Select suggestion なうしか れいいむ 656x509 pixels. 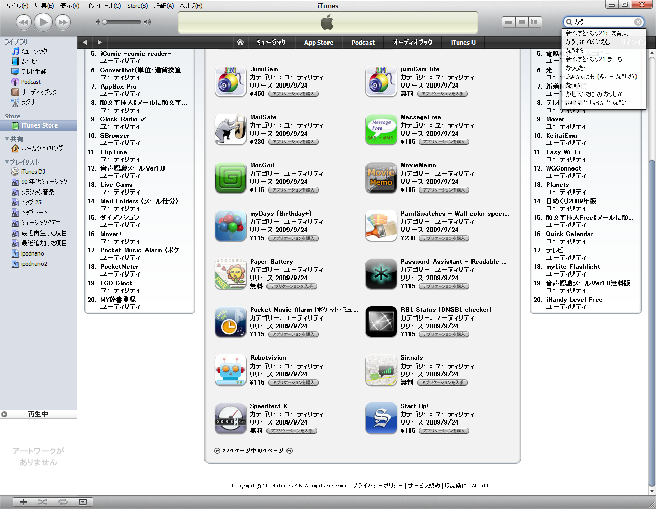pos(588,42)
